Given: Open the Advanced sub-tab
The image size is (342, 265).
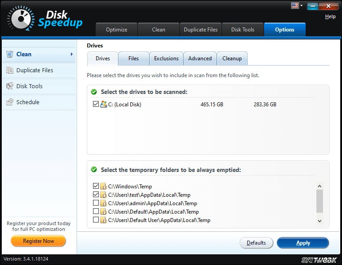Looking at the screenshot, I should tap(200, 58).
